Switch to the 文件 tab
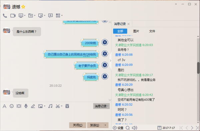The width and height of the screenshot is (200, 131). point(152,31)
